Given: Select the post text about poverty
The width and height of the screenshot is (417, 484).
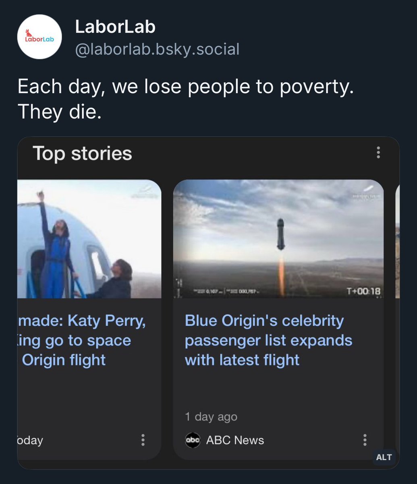Looking at the screenshot, I should 186,99.
